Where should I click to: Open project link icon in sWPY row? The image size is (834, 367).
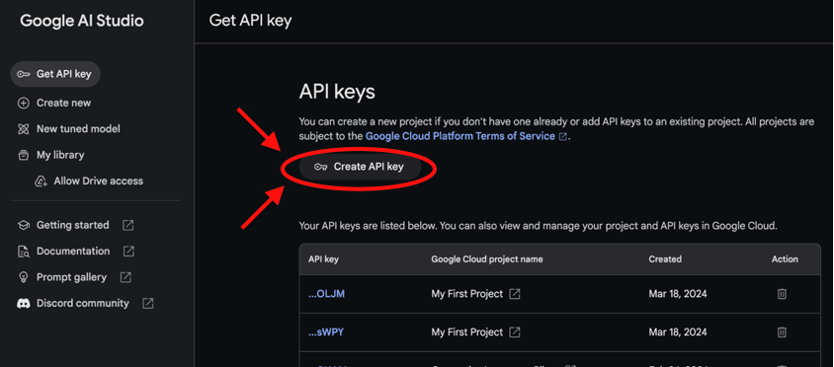515,331
